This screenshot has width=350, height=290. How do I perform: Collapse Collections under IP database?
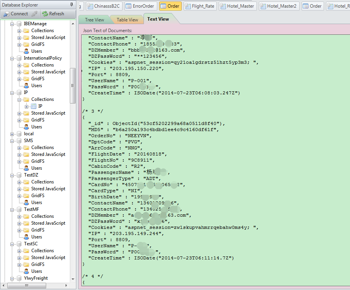point(19,100)
